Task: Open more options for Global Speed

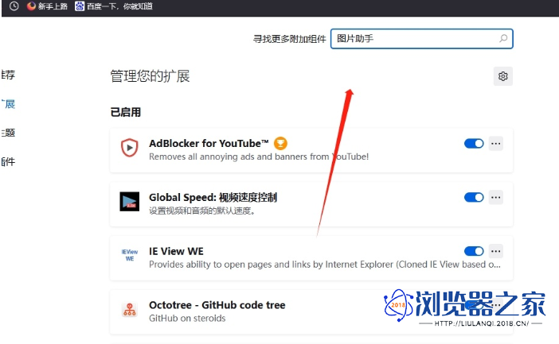Action: [x=496, y=197]
